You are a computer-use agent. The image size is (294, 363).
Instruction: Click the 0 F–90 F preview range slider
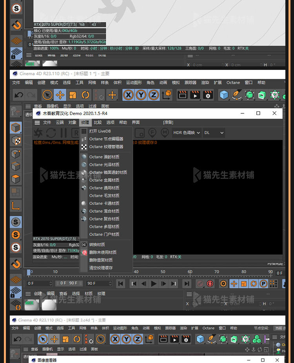tap(69, 283)
